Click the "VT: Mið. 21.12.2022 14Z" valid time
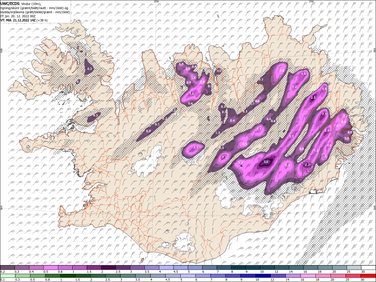This screenshot has width=376, height=282. pos(18,20)
